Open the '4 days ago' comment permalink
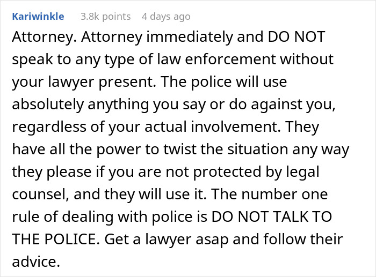 (166, 17)
